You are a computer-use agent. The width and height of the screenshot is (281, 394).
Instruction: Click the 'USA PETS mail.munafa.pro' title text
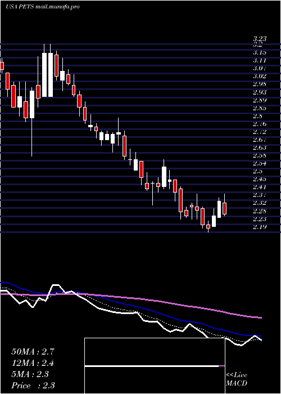coord(42,7)
